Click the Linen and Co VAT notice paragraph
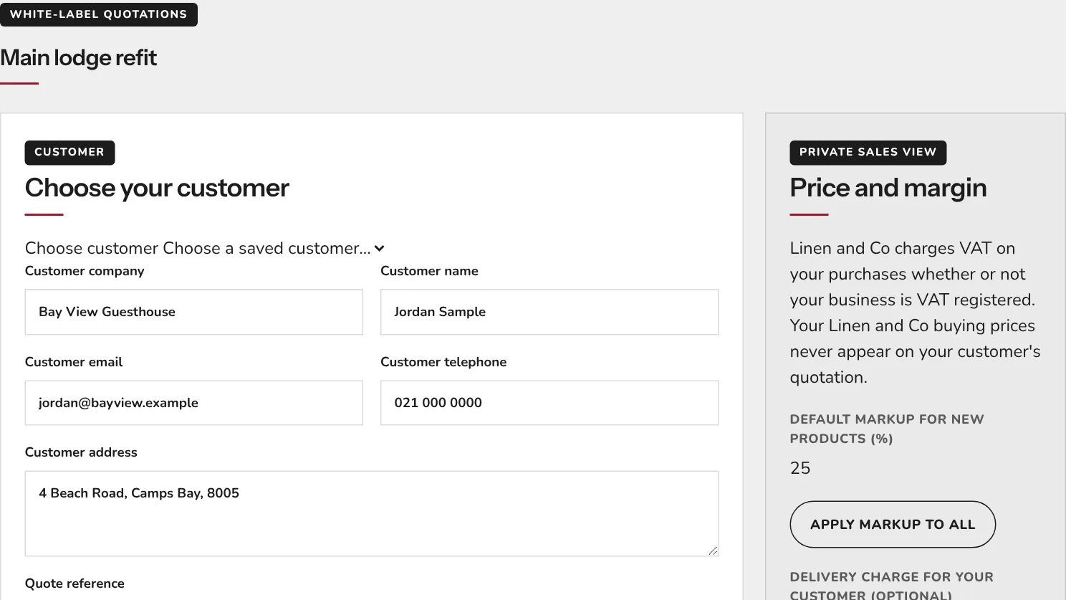This screenshot has height=600, width=1066. pyautogui.click(x=915, y=313)
